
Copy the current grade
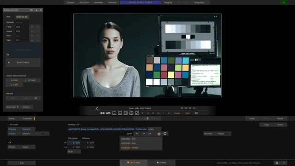pos(266,125)
